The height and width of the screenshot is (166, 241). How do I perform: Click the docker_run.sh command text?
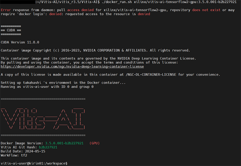pyautogui.click(x=117, y=2)
